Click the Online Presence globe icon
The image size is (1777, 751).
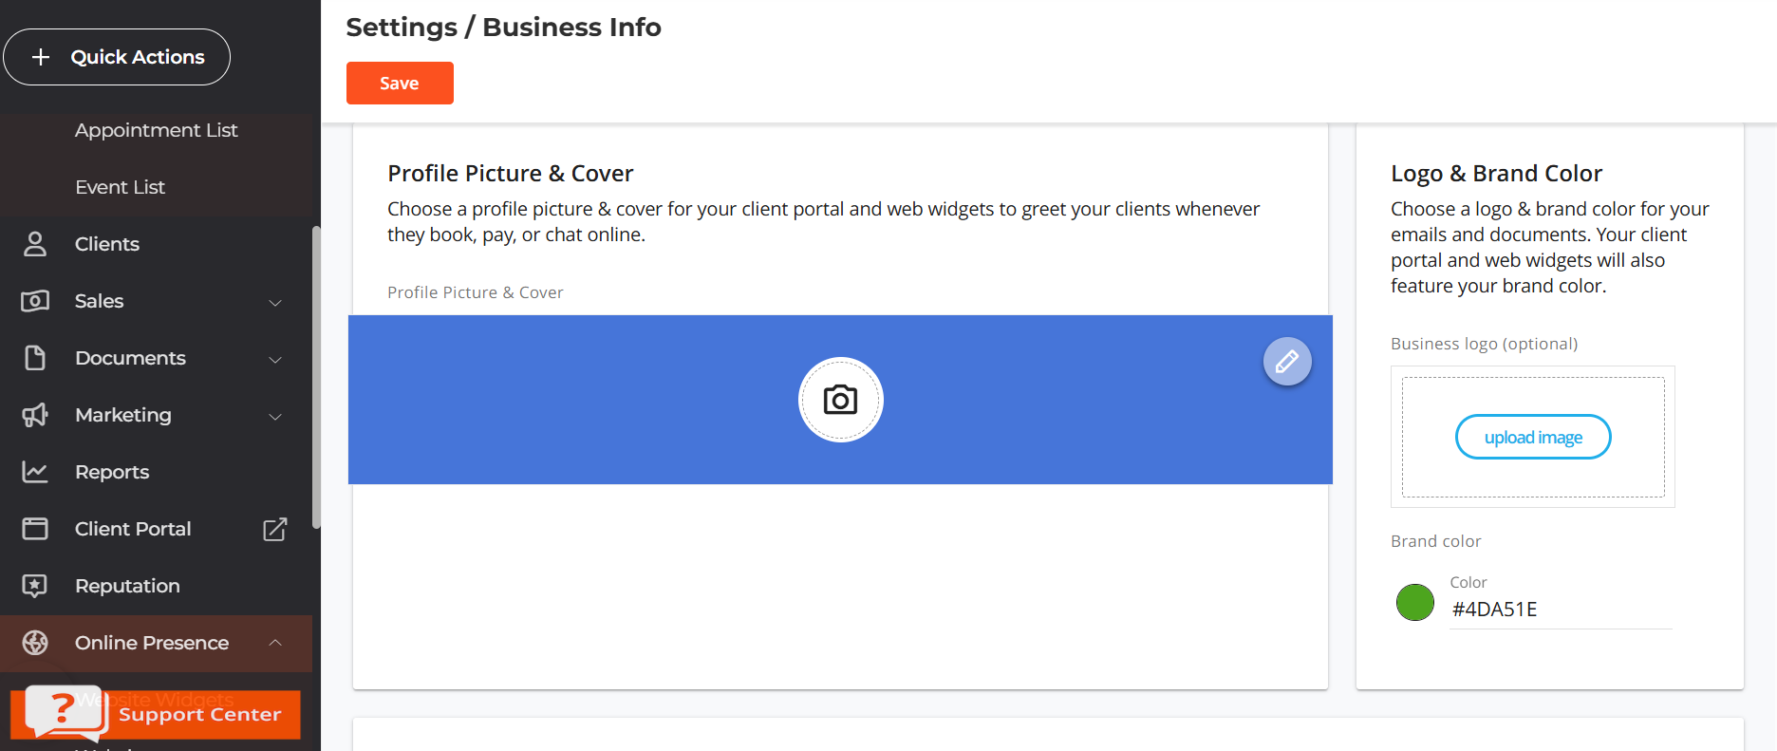click(35, 643)
